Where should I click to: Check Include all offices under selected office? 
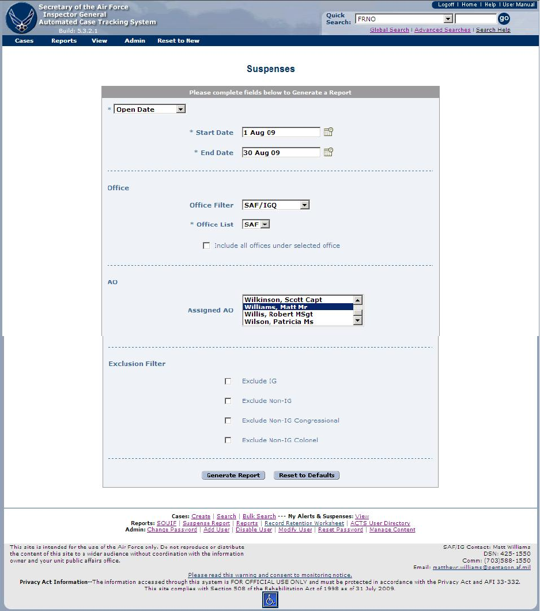tap(206, 246)
